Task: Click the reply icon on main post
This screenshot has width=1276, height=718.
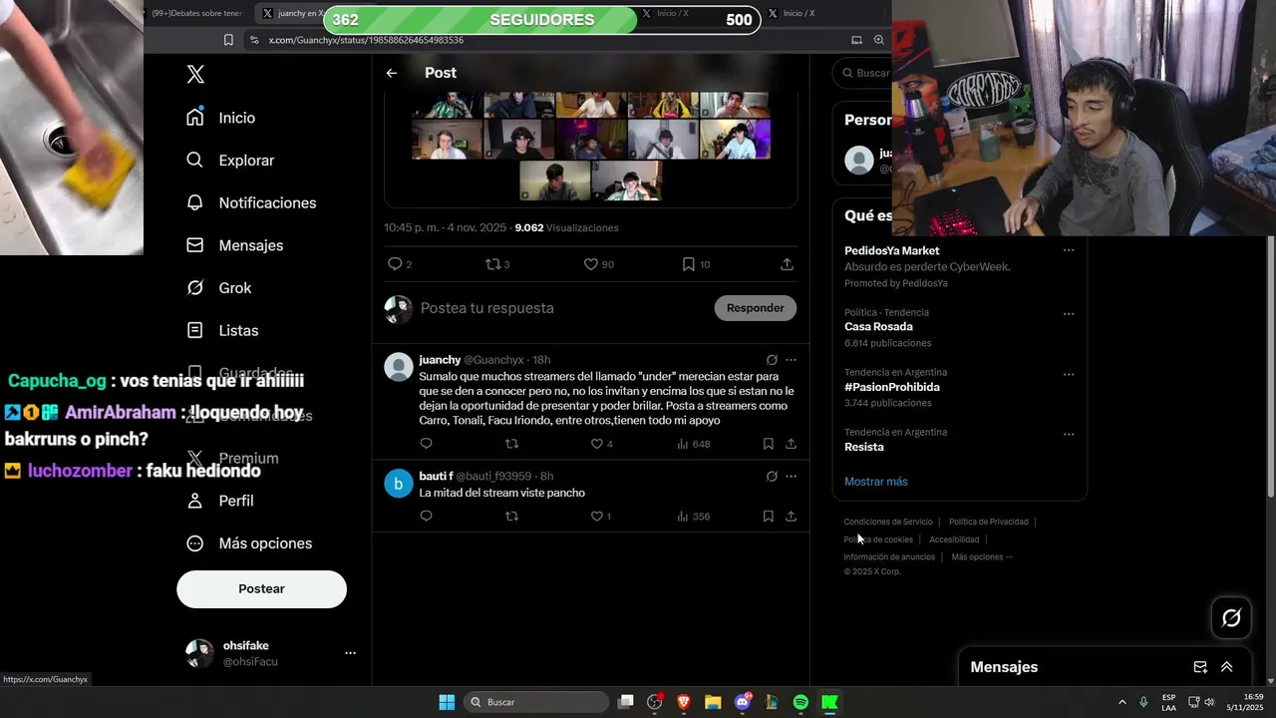Action: point(395,264)
